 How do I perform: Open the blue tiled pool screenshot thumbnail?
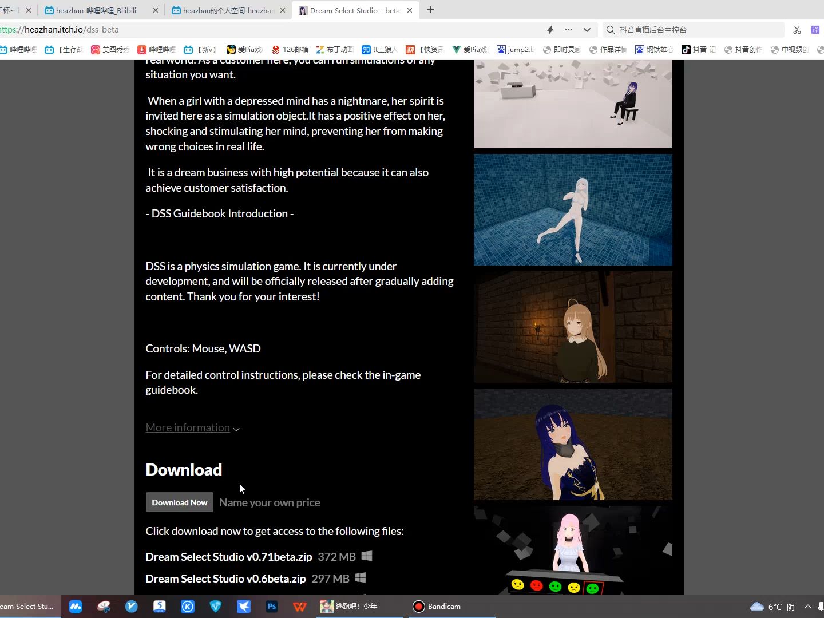tap(573, 209)
